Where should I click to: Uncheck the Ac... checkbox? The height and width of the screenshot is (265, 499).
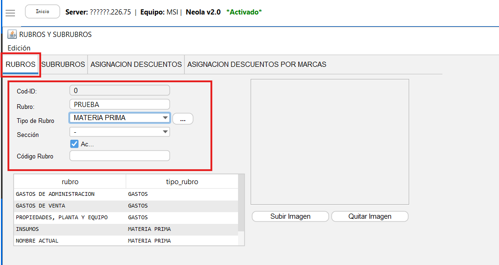tap(74, 144)
